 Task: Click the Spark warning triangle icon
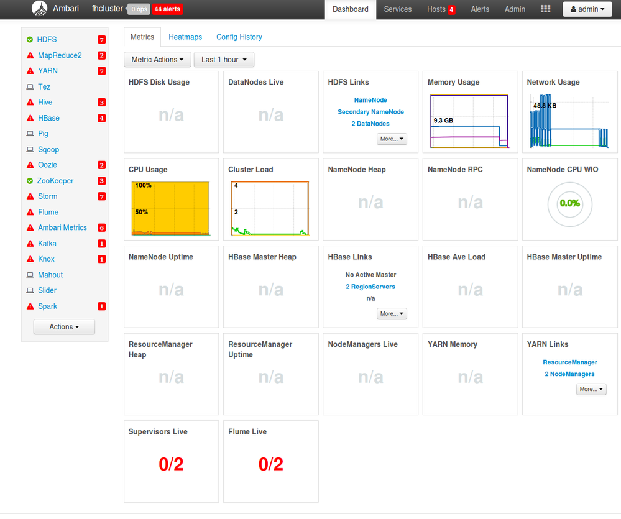click(30, 306)
